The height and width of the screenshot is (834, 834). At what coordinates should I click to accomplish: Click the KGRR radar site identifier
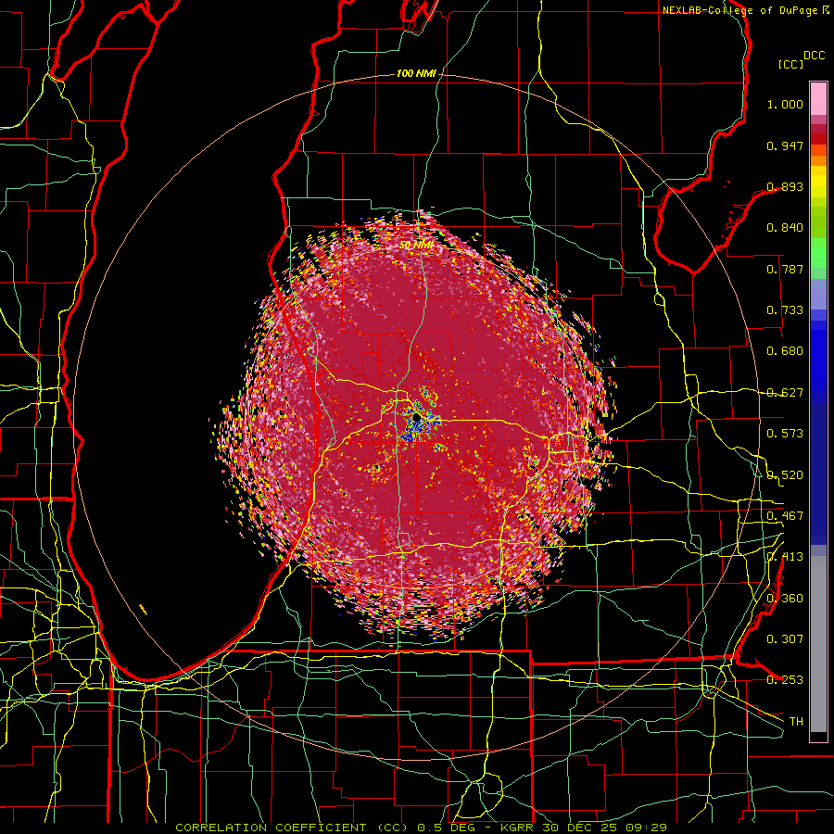pos(519,828)
